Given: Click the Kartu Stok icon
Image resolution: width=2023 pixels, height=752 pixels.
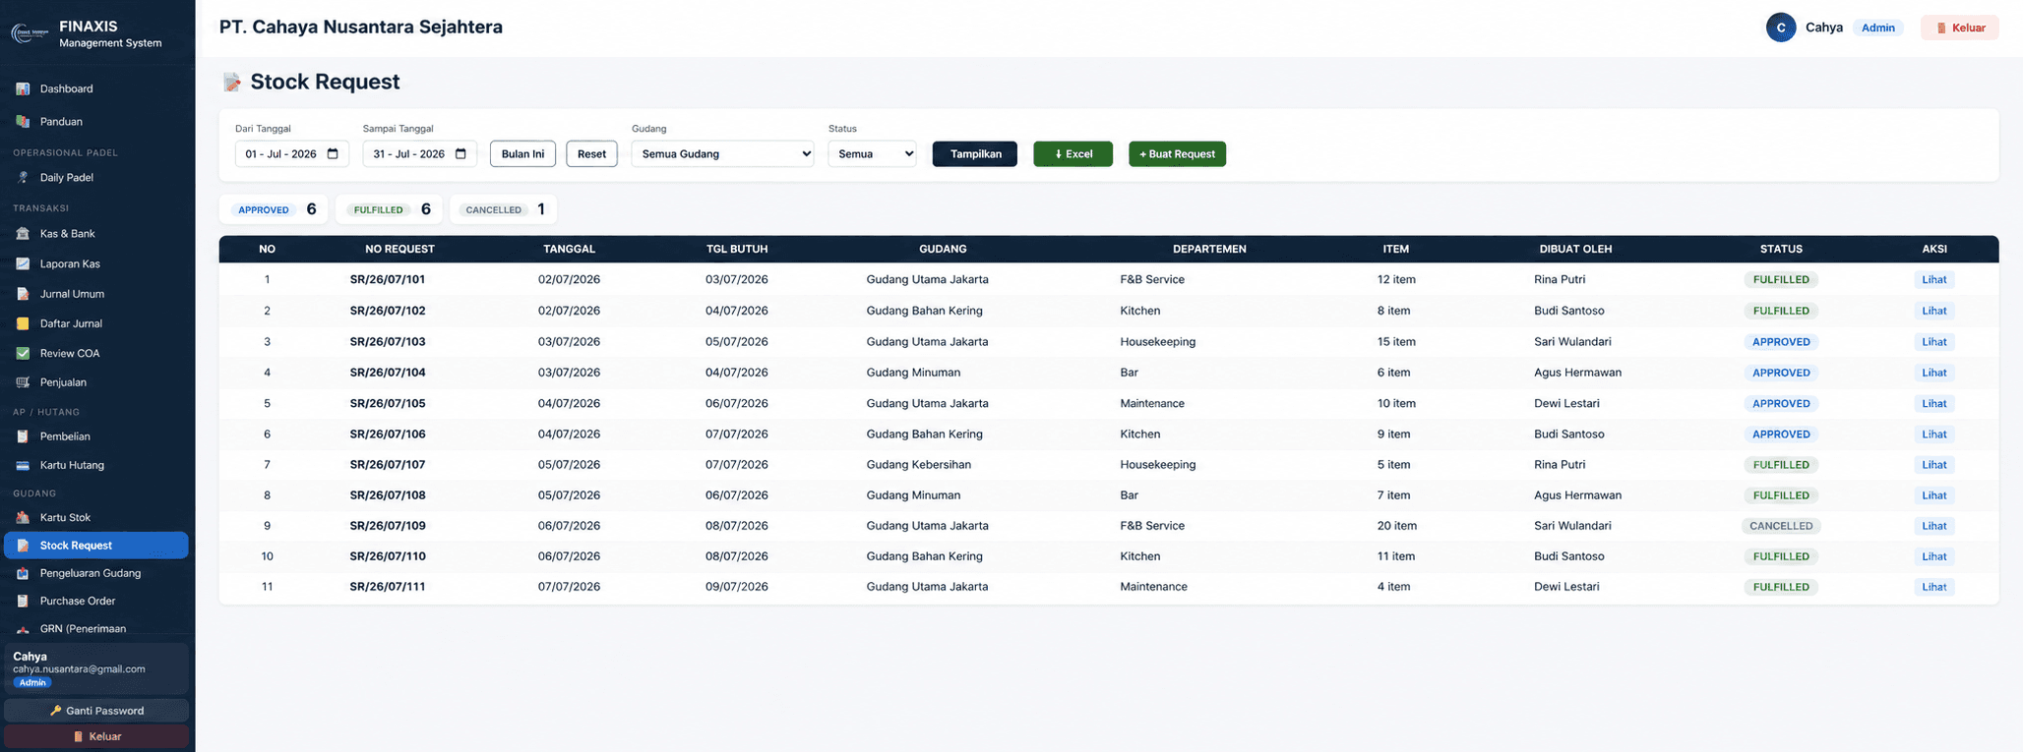Looking at the screenshot, I should (x=23, y=517).
